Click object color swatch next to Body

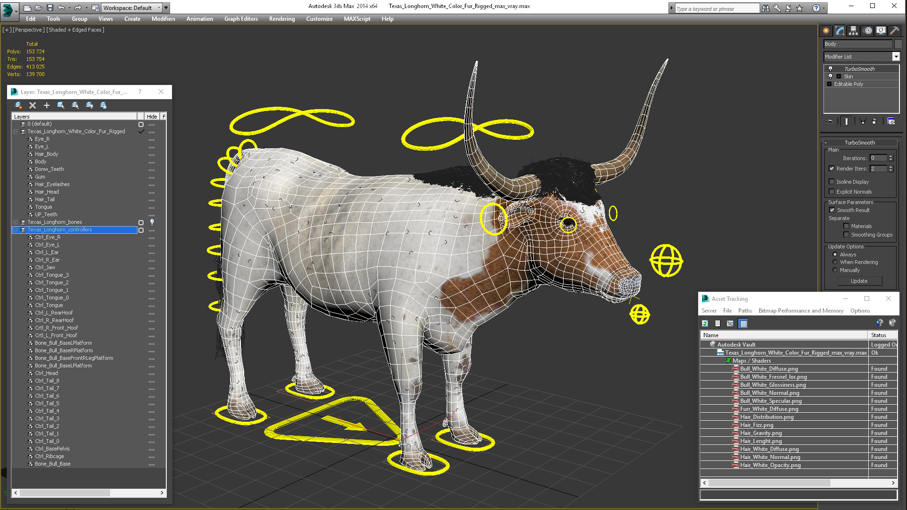pyautogui.click(x=898, y=44)
